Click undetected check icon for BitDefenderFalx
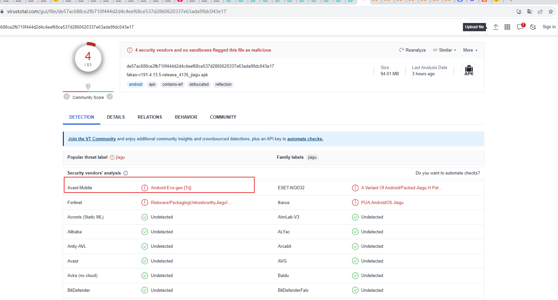This screenshot has width=558, height=300. pyautogui.click(x=355, y=290)
